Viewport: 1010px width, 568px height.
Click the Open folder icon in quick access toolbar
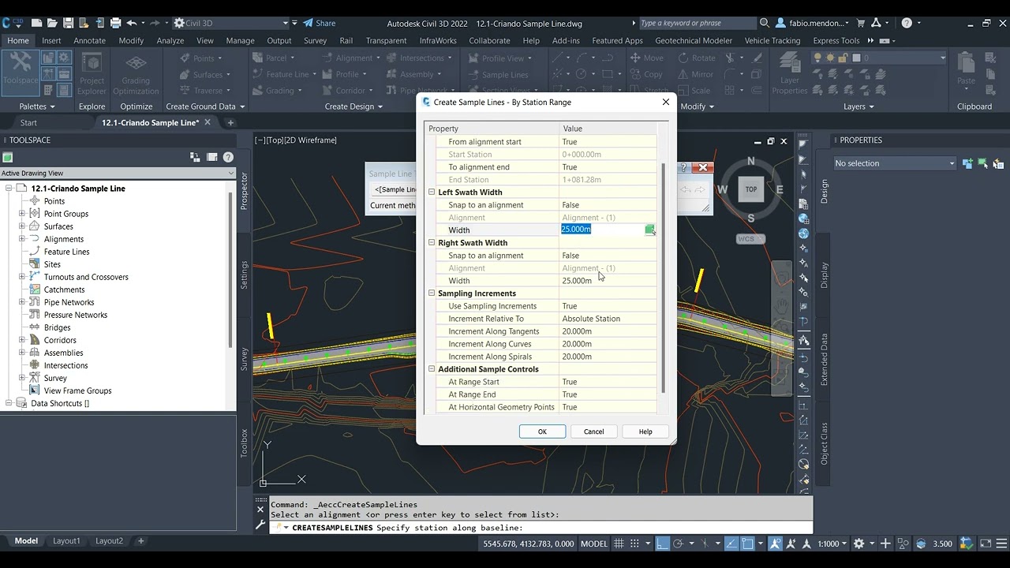(x=52, y=23)
